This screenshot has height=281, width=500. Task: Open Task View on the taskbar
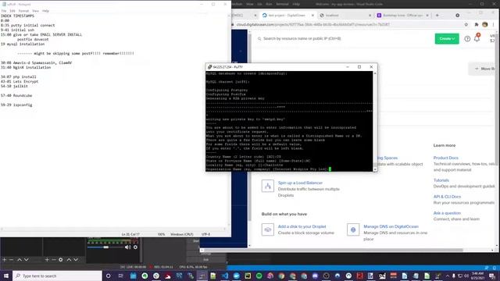pos(120,276)
